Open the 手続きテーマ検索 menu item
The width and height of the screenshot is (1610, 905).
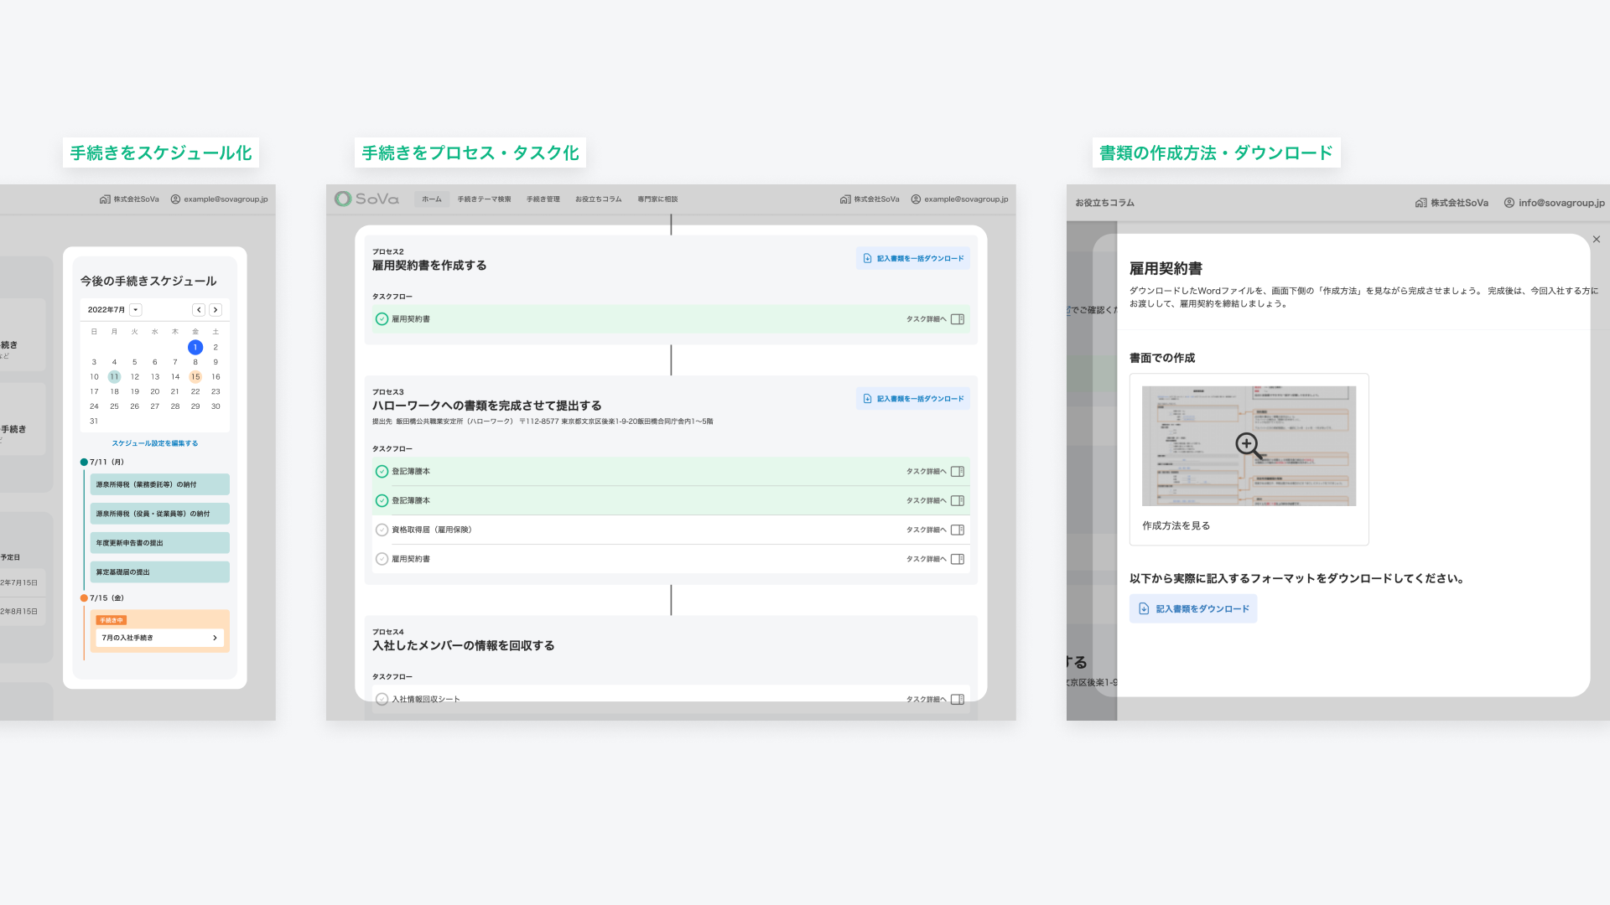click(x=484, y=199)
